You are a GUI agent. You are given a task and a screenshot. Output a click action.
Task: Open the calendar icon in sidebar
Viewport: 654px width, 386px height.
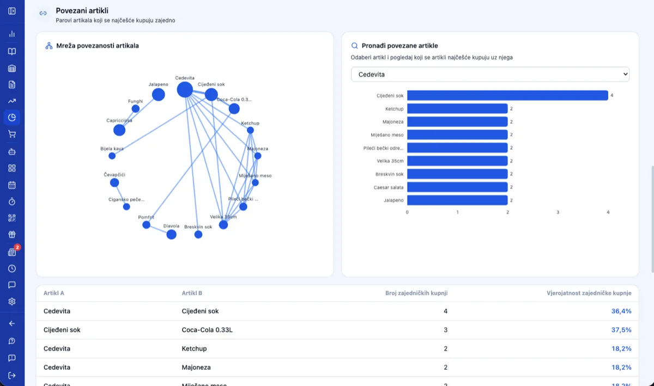[x=12, y=185]
